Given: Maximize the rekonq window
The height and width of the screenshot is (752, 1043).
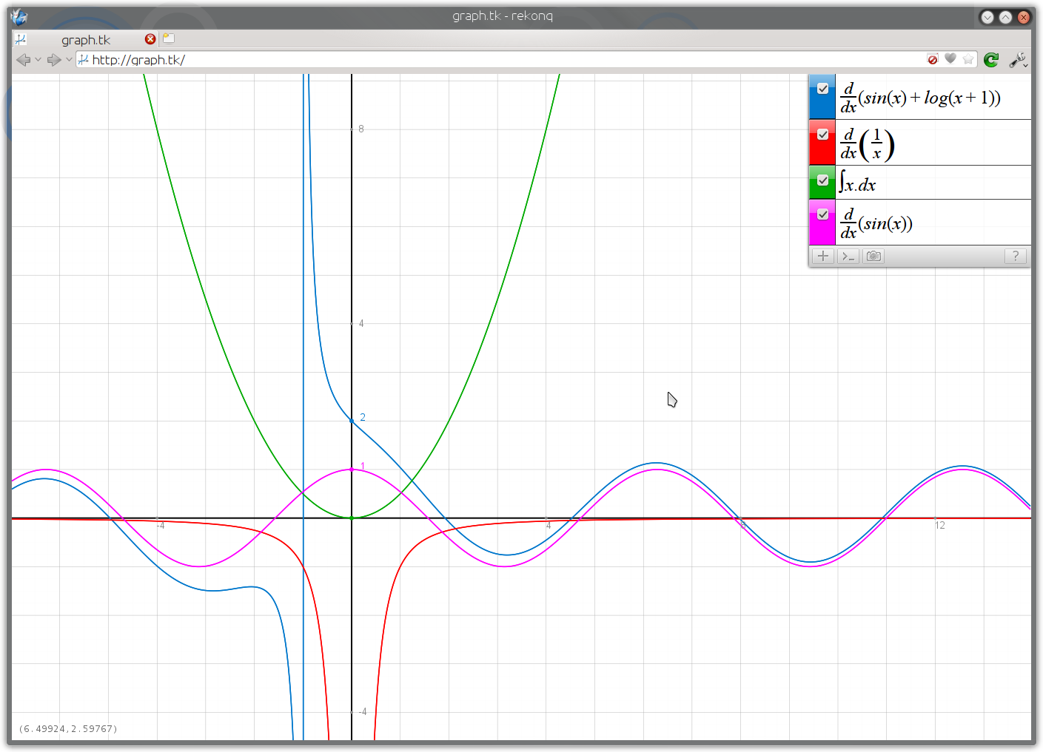Looking at the screenshot, I should pos(1005,17).
